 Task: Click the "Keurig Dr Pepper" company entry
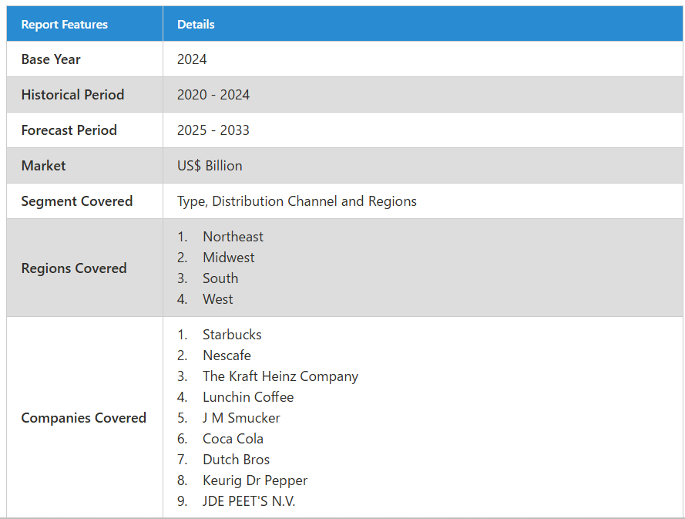pos(255,480)
